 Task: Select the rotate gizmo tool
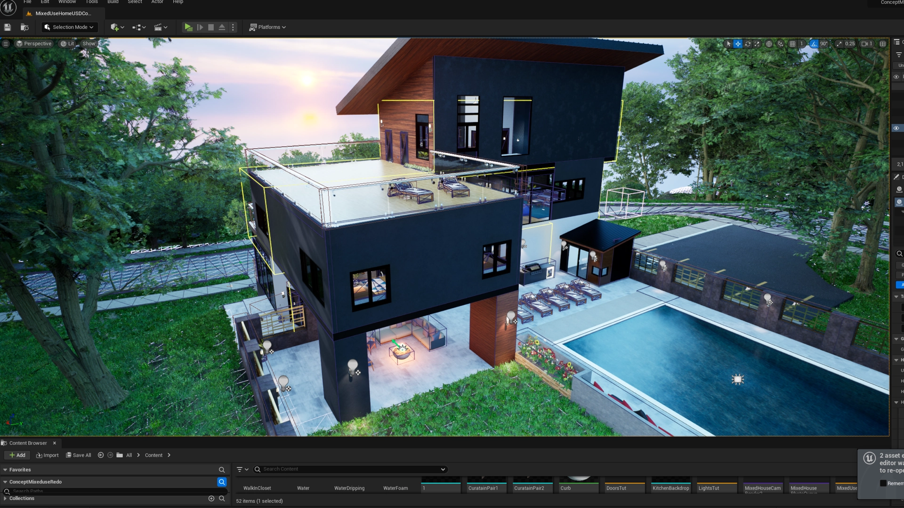(x=747, y=44)
